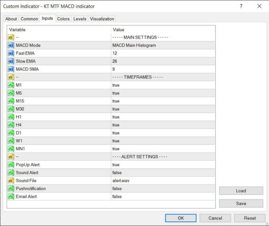269x226 pixels.
Task: Open the Levels tab
Action: (x=80, y=19)
